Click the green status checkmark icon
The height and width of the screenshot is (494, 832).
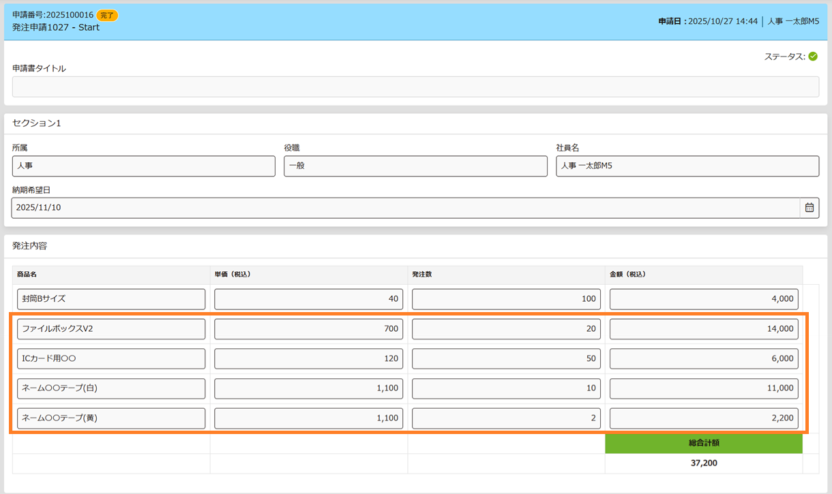click(x=813, y=57)
